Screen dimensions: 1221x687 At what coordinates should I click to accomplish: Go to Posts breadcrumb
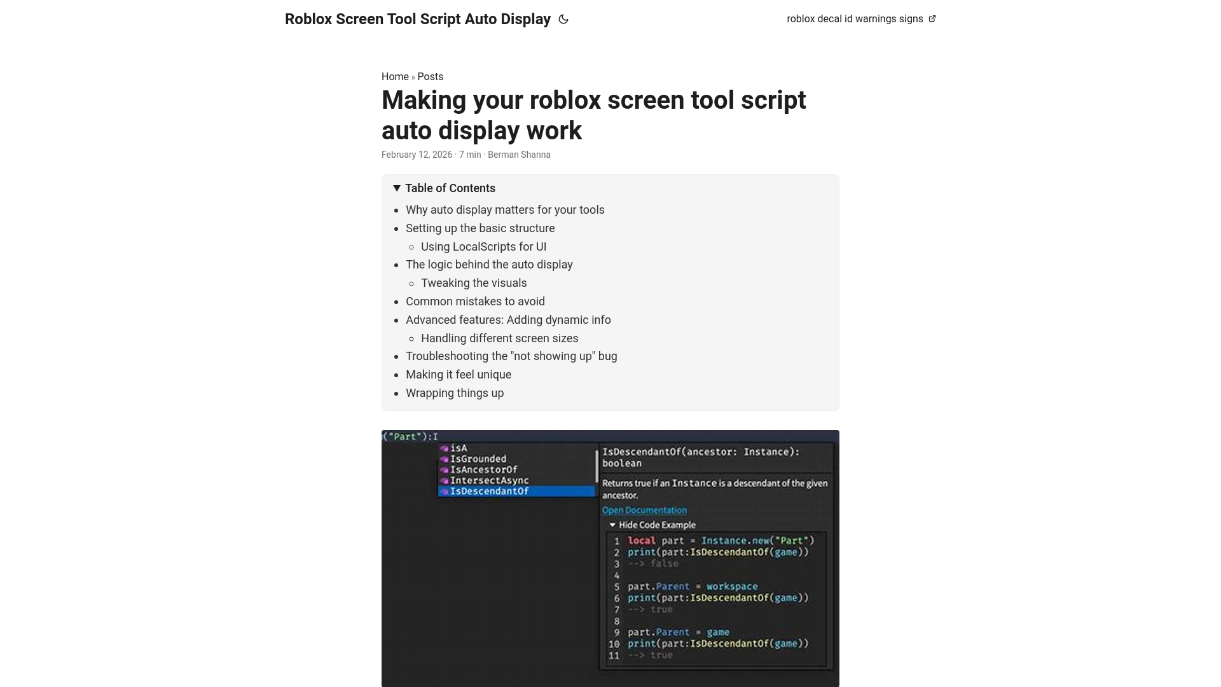click(x=431, y=76)
